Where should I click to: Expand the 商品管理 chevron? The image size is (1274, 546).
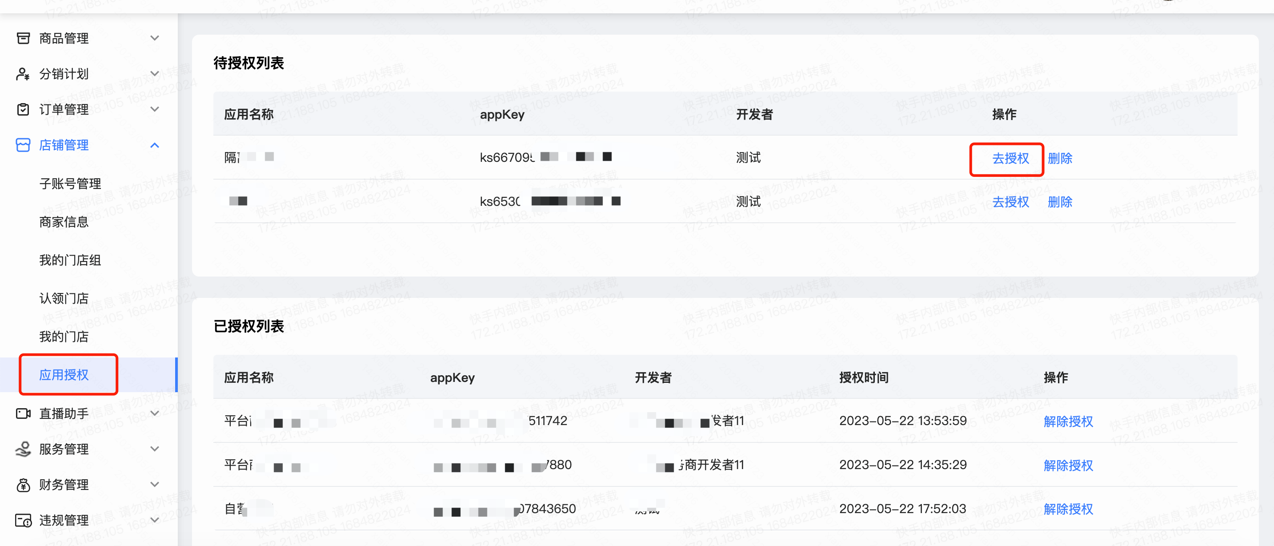(154, 38)
